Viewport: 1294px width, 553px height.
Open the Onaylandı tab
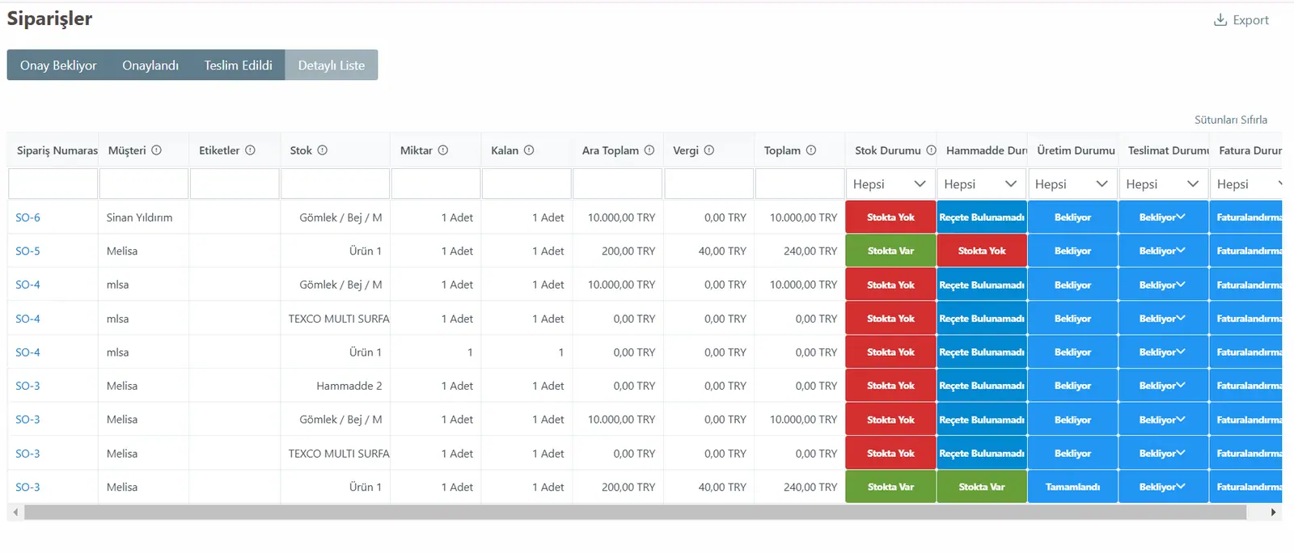150,65
